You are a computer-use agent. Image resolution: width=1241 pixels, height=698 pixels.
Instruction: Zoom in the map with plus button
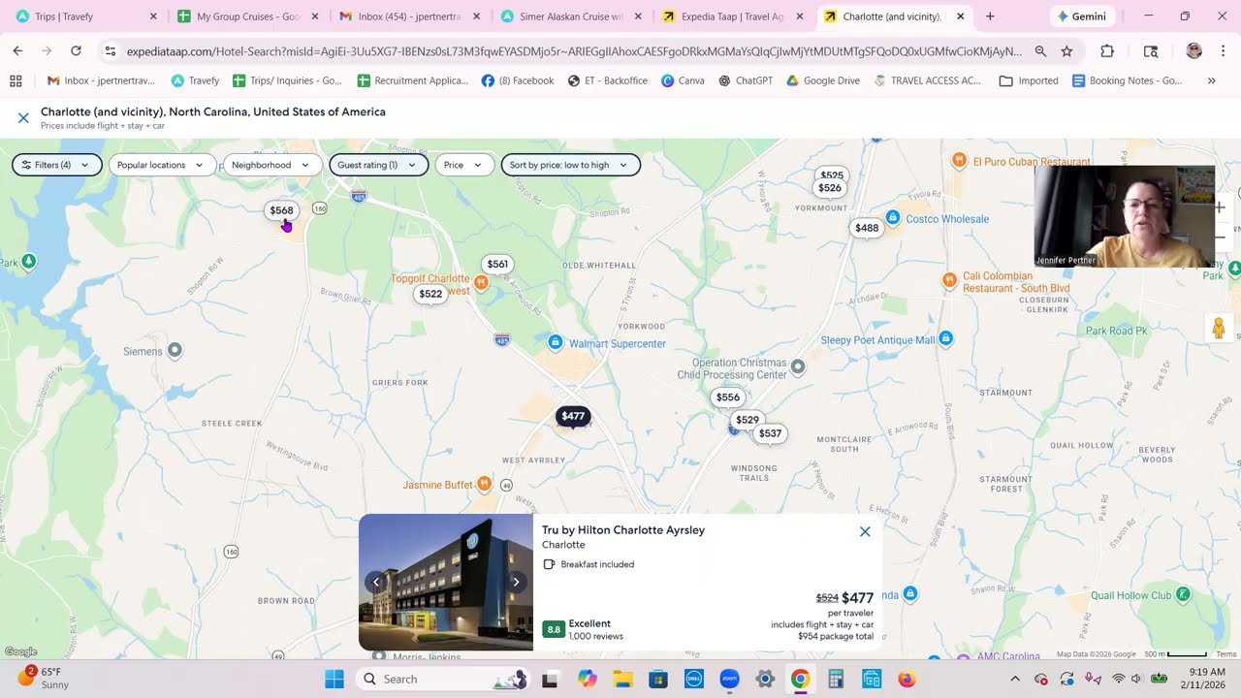(x=1221, y=206)
